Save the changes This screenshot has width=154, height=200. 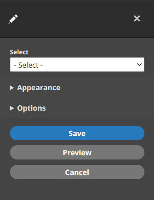click(77, 133)
